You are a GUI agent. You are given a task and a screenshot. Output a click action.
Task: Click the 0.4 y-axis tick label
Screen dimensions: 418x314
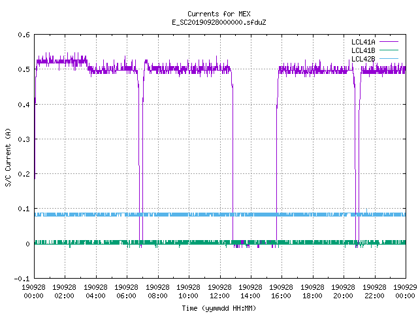point(24,105)
